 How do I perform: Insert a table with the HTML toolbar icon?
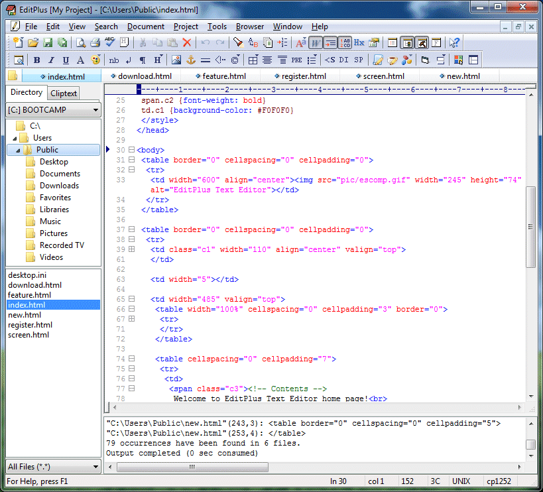252,59
